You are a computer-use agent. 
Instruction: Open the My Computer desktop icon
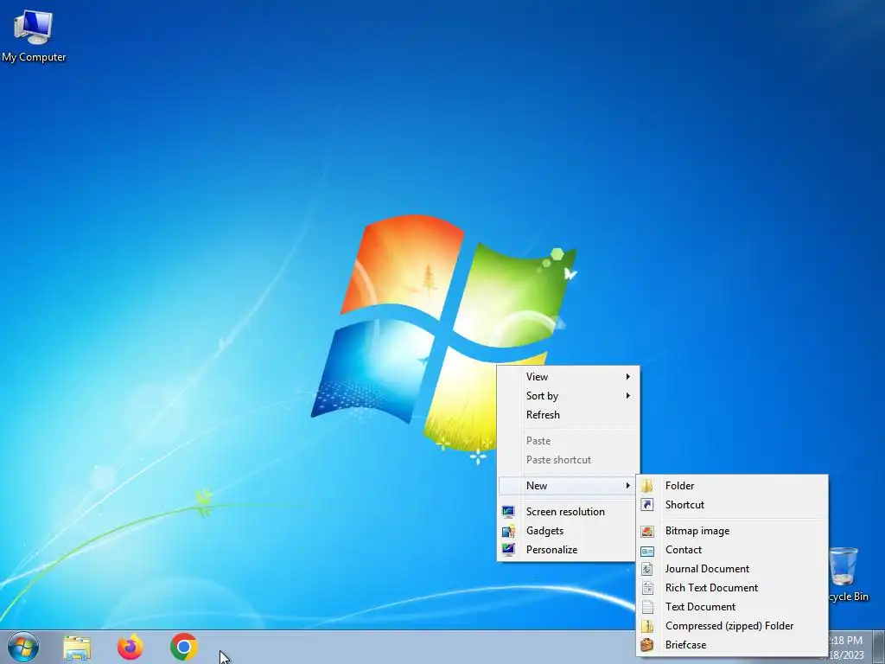pyautogui.click(x=34, y=35)
